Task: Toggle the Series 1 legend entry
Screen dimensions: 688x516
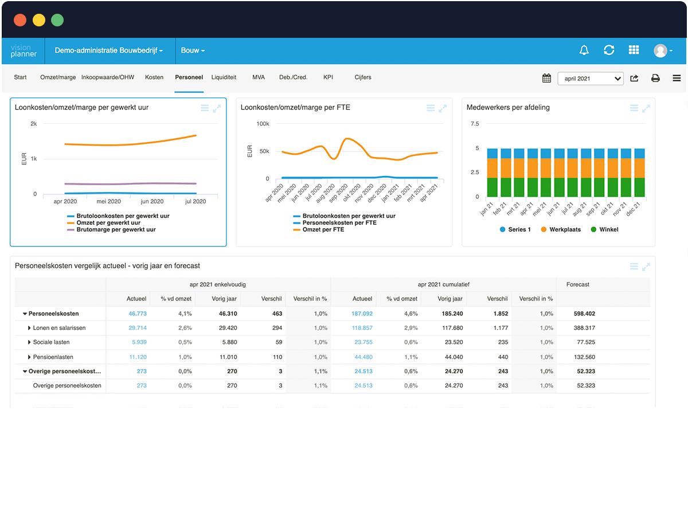Action: pos(515,229)
